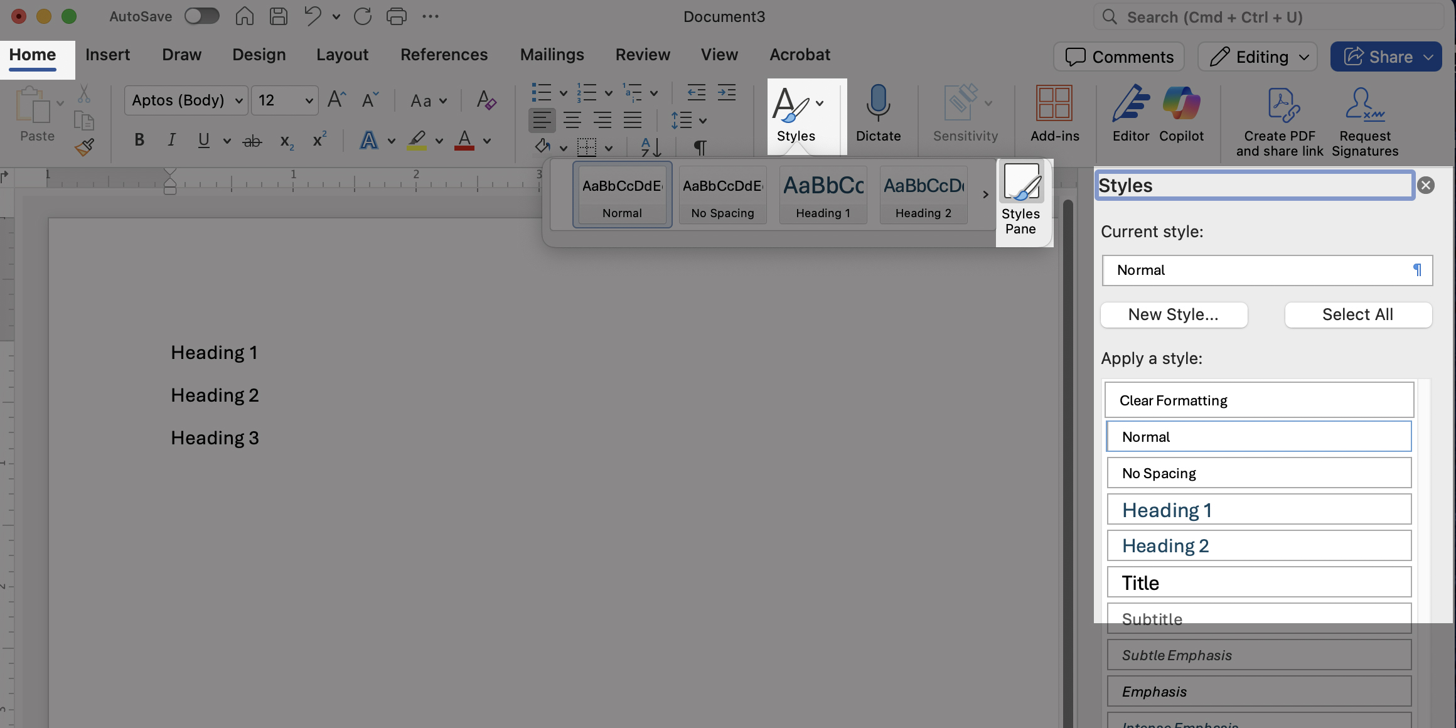
Task: Open the font size 12 dropdown
Action: [x=309, y=100]
